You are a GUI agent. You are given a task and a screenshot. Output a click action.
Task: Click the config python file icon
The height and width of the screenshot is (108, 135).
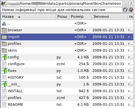[x=4, y=57]
